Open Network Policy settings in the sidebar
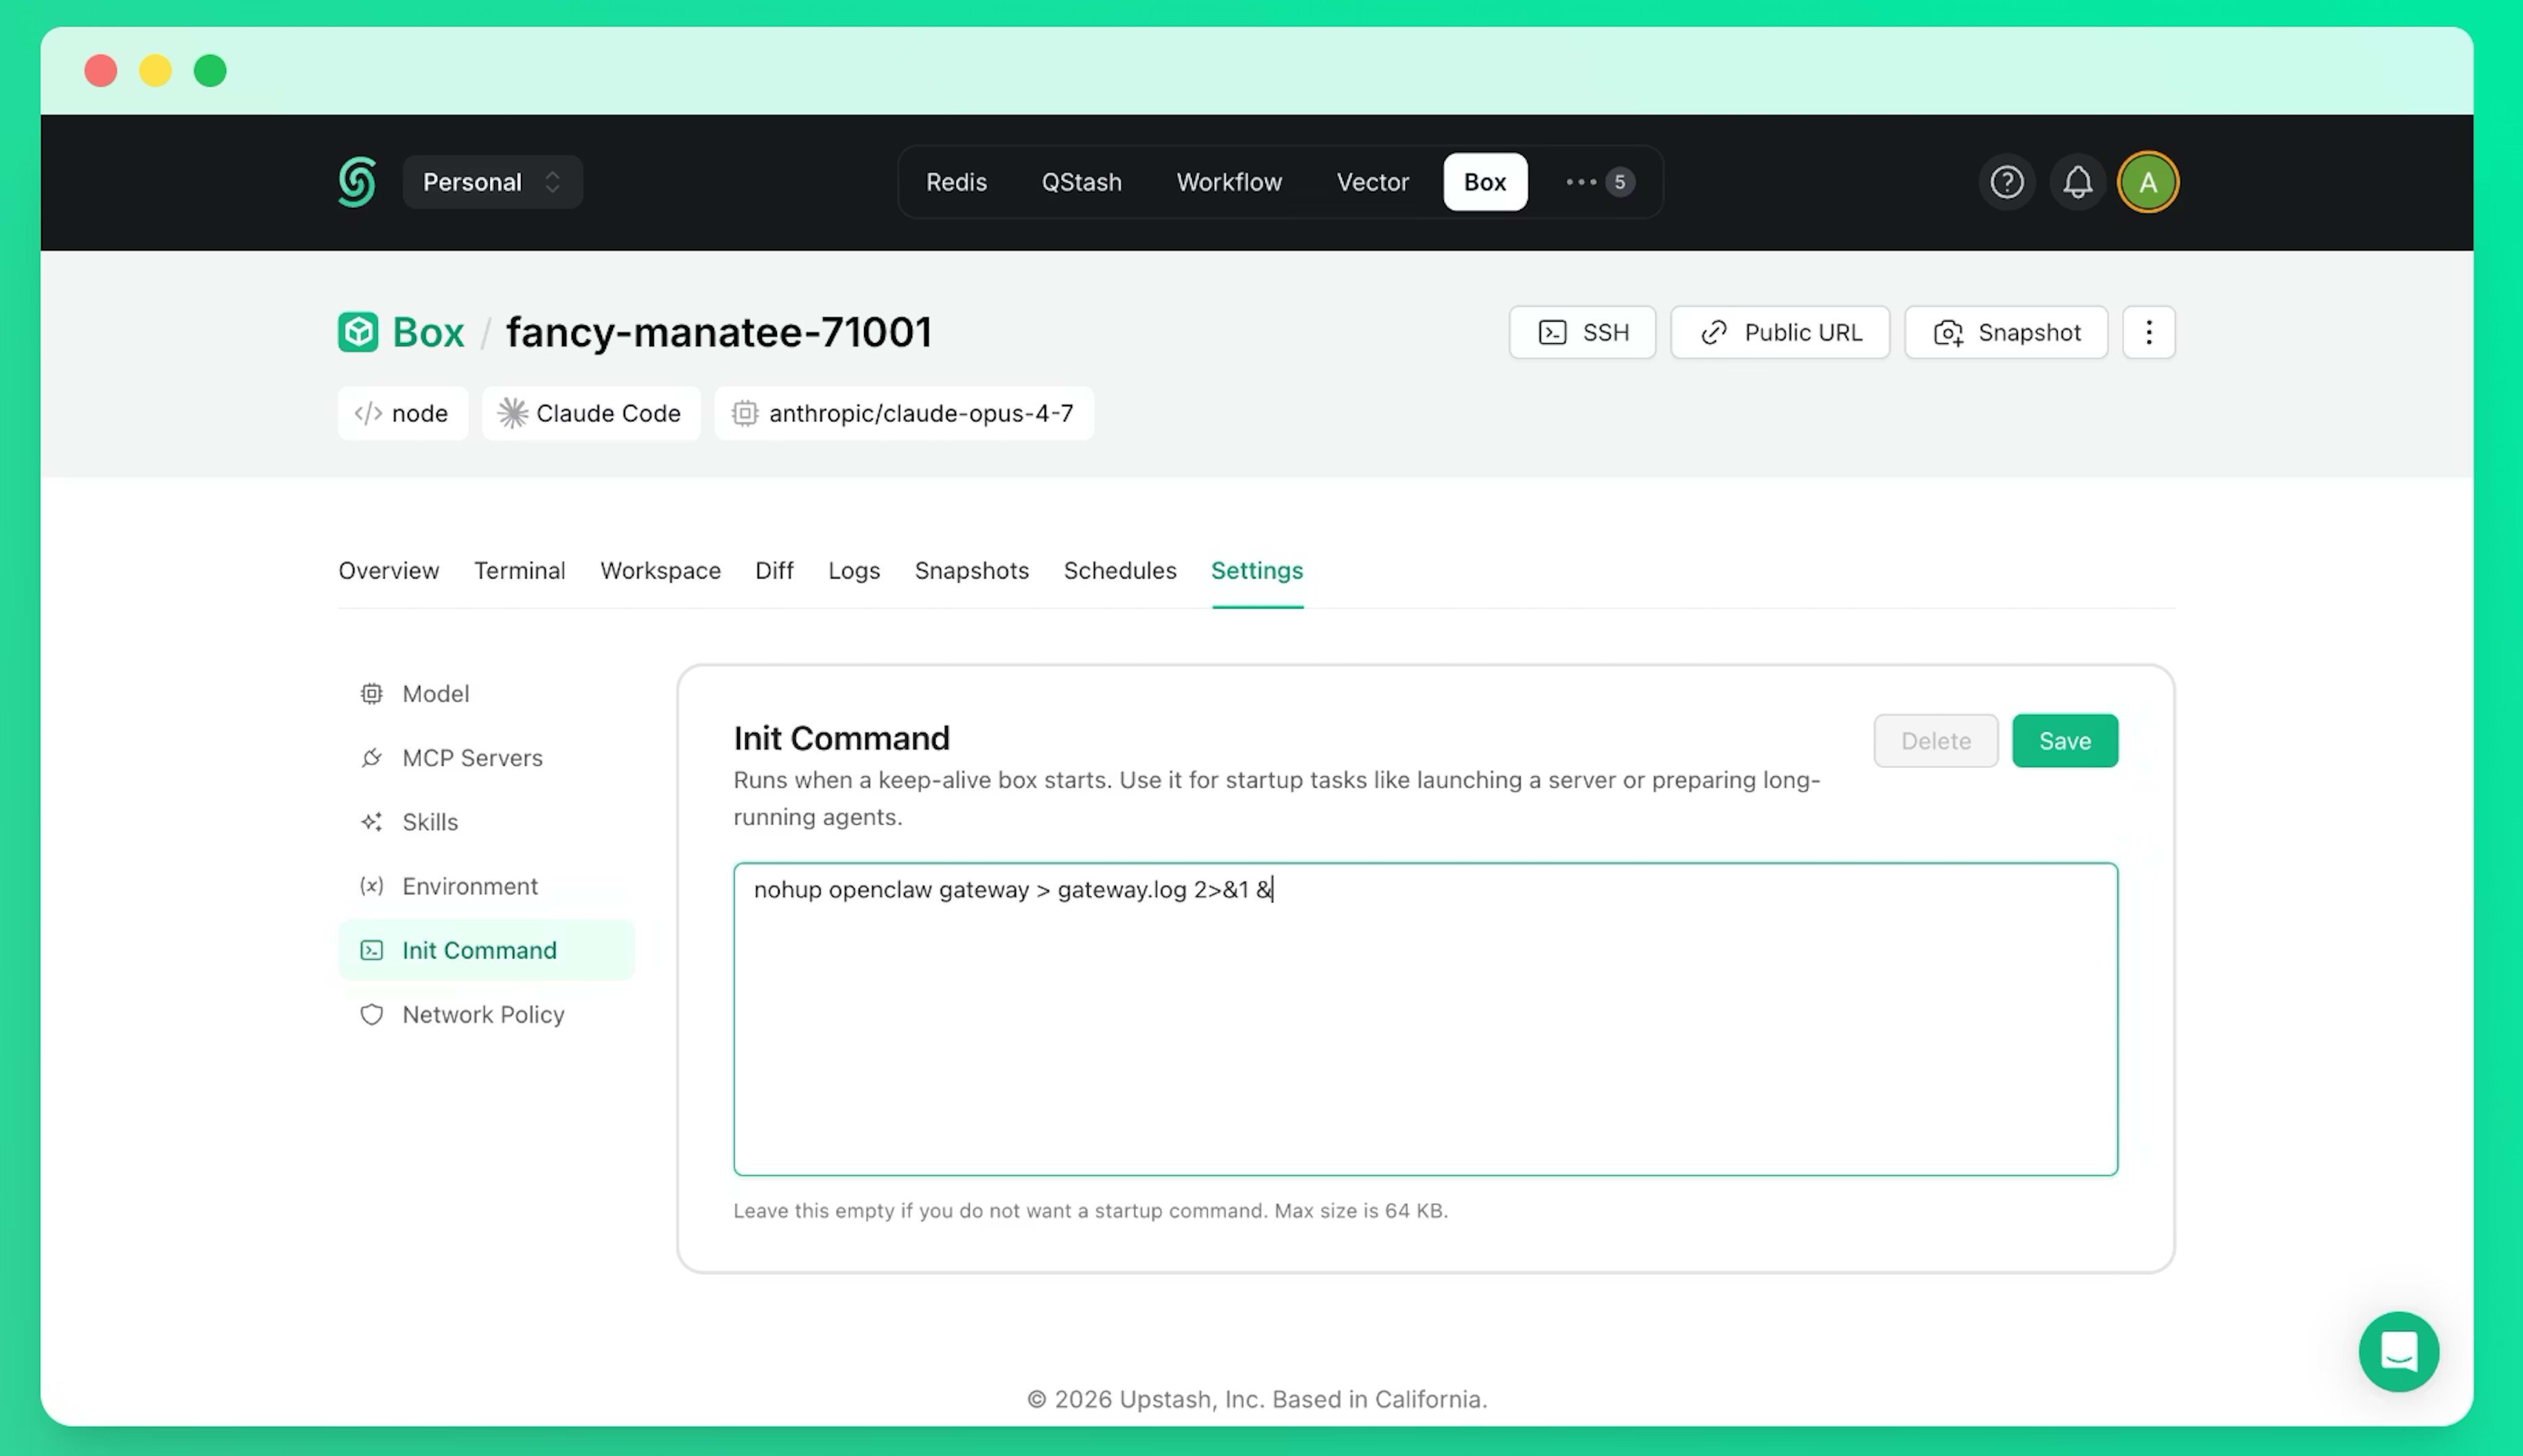2523x1456 pixels. coord(486,1014)
